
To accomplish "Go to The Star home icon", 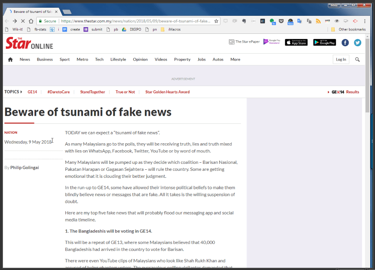I will tap(10, 60).
